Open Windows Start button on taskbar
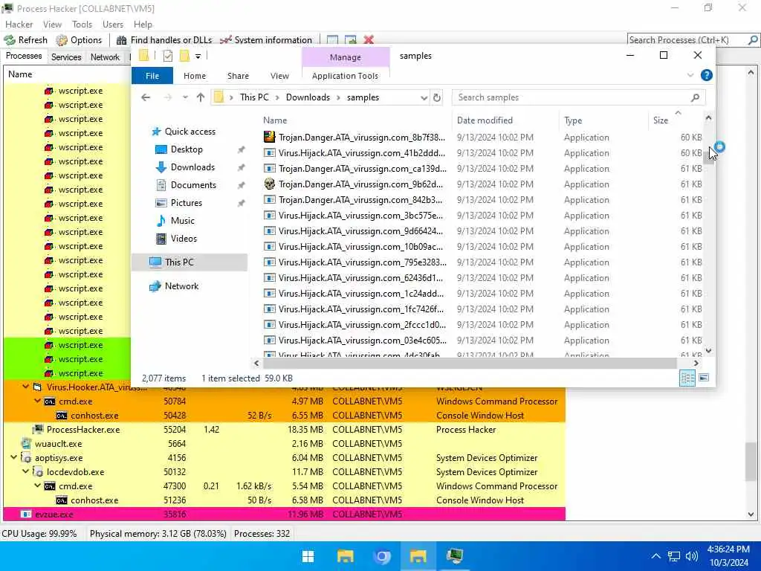The image size is (761, 571). [x=308, y=556]
